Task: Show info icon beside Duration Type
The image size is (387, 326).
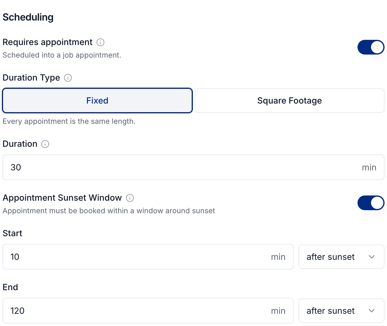Action: (68, 78)
